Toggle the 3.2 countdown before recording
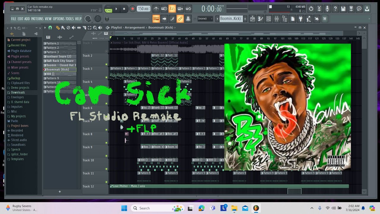Screen dimensions: 380x214 tap(172, 9)
